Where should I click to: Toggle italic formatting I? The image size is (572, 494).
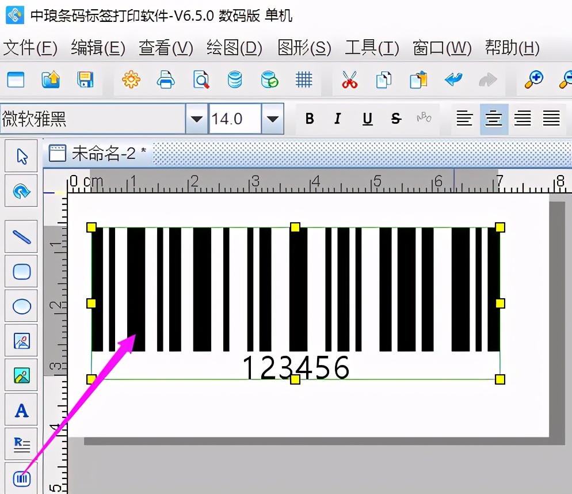coord(338,119)
